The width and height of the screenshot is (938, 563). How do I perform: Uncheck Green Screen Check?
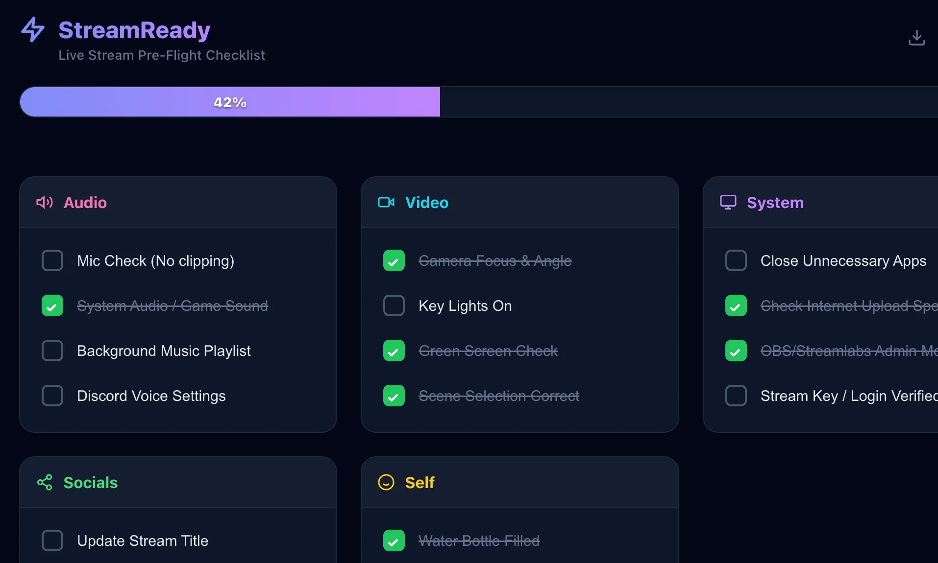click(x=394, y=351)
